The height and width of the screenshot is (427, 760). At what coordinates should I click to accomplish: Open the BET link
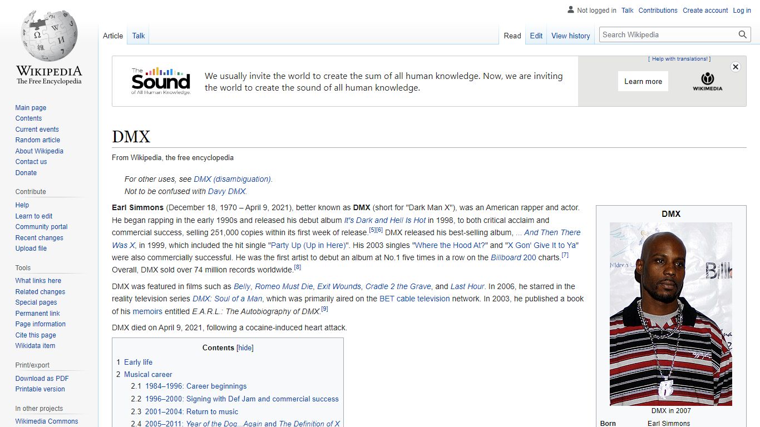[x=387, y=299]
